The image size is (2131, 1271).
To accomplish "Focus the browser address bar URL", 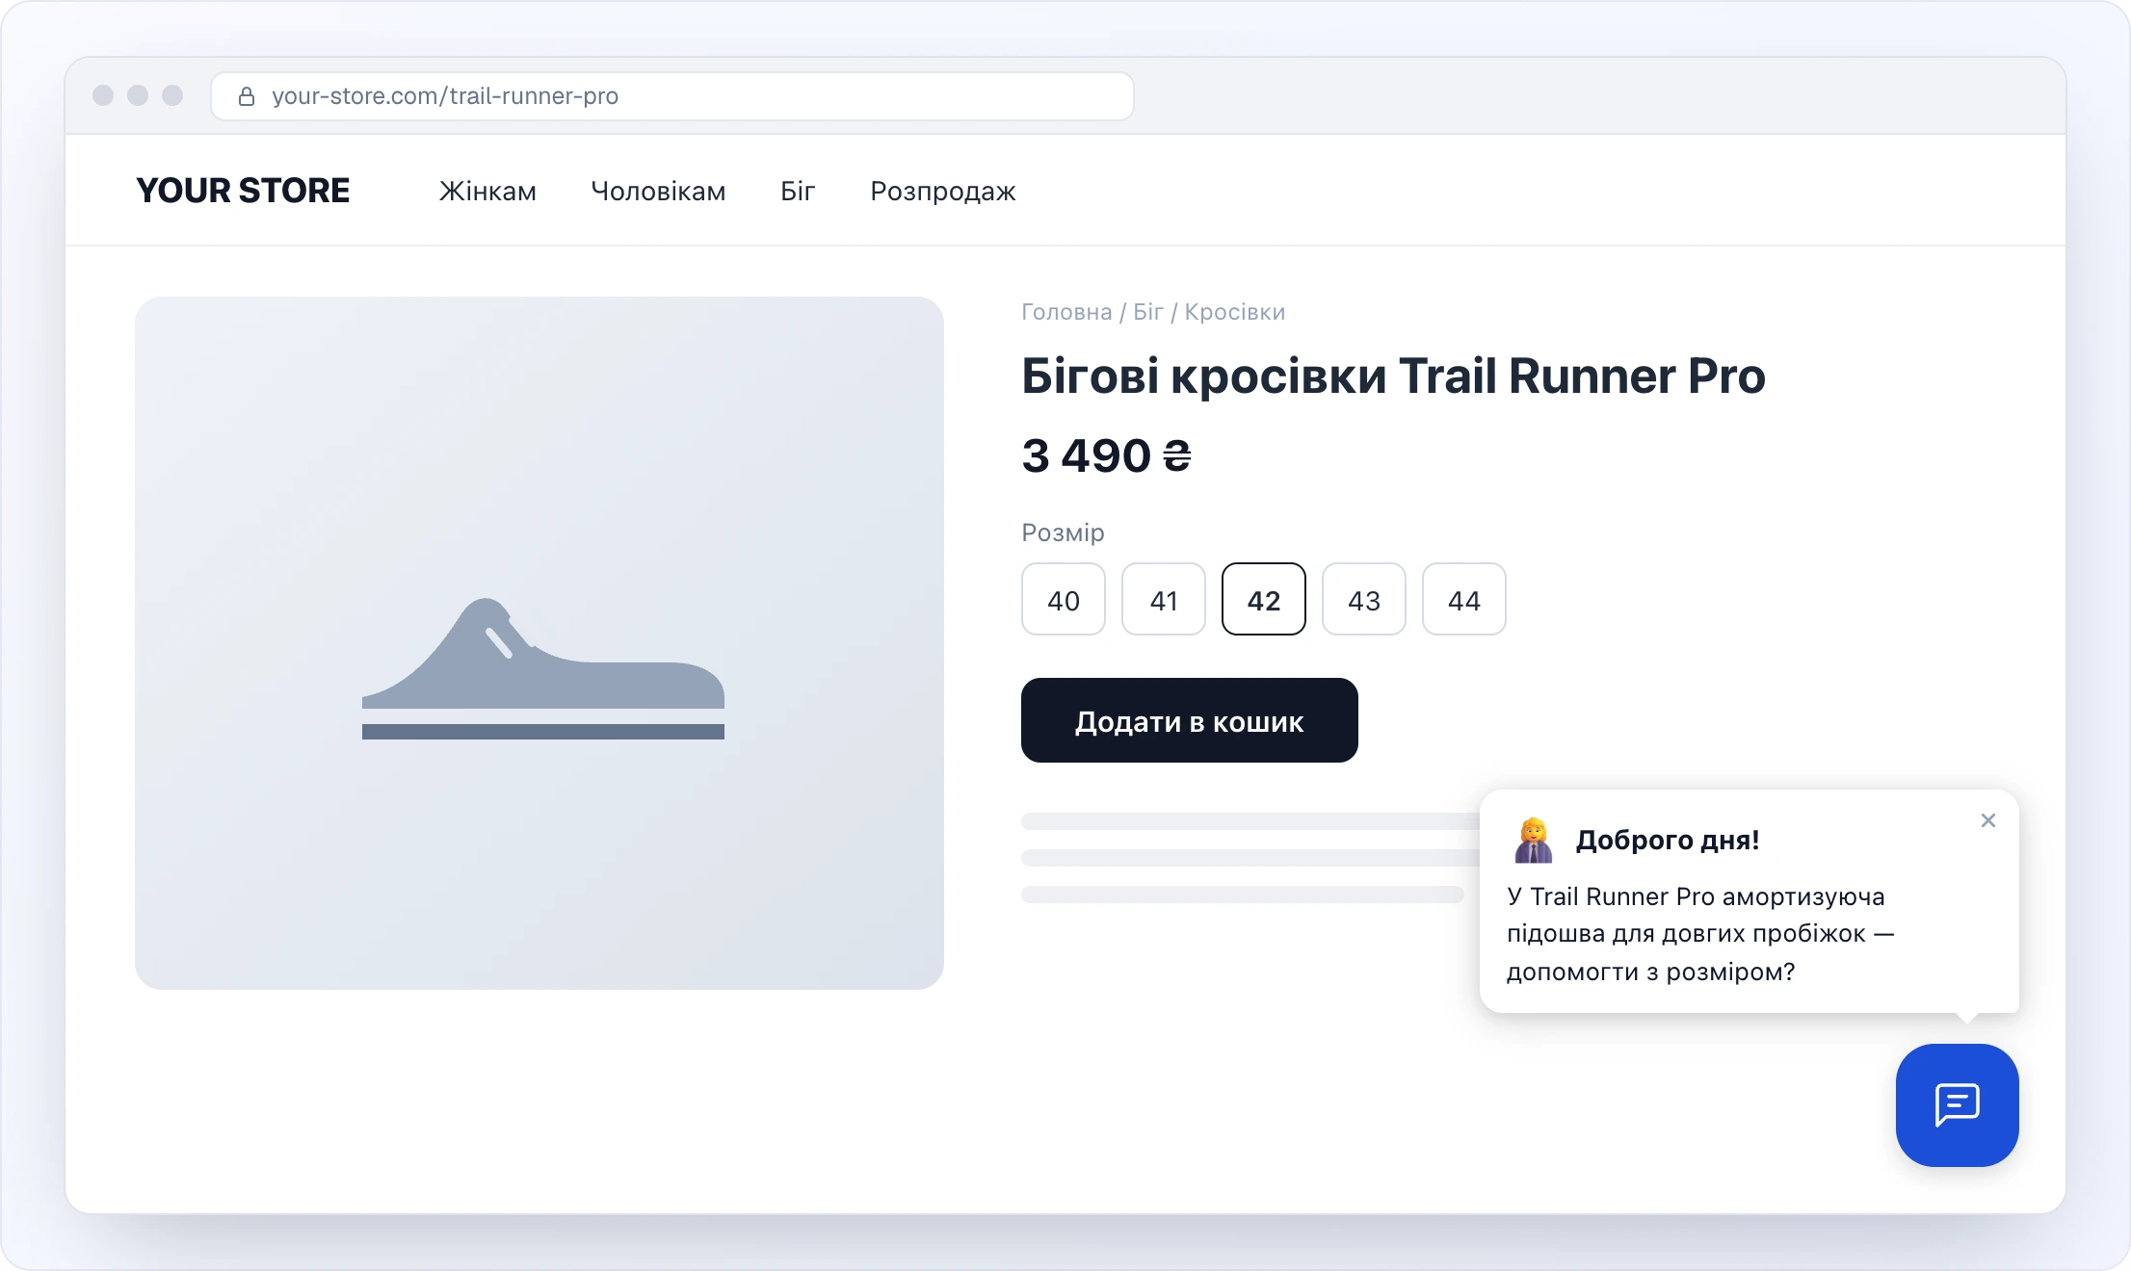I will [x=671, y=96].
